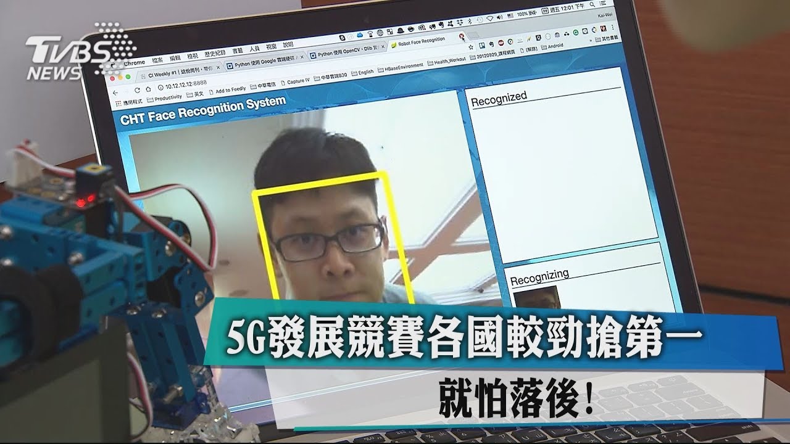The width and height of the screenshot is (790, 444).
Task: Go back to the previous page
Action: 115,92
